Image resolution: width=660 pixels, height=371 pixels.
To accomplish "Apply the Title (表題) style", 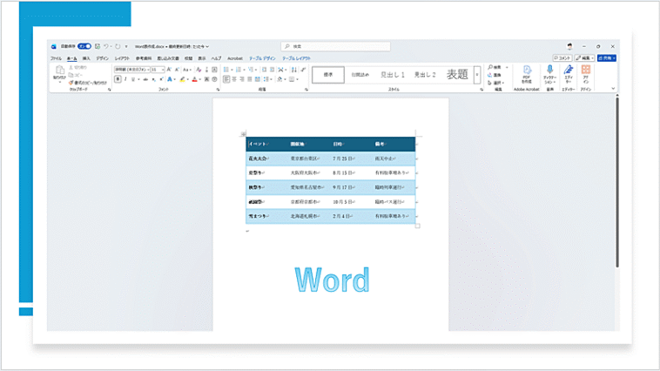I will point(457,75).
